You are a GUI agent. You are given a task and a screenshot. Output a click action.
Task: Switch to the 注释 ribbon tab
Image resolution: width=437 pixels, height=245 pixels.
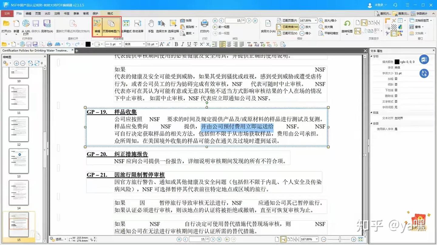coord(57,14)
